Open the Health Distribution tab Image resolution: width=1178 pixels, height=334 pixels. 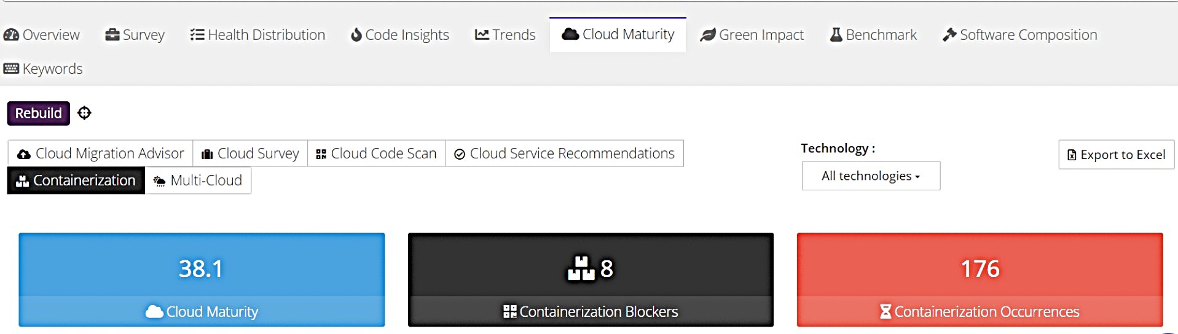click(257, 35)
